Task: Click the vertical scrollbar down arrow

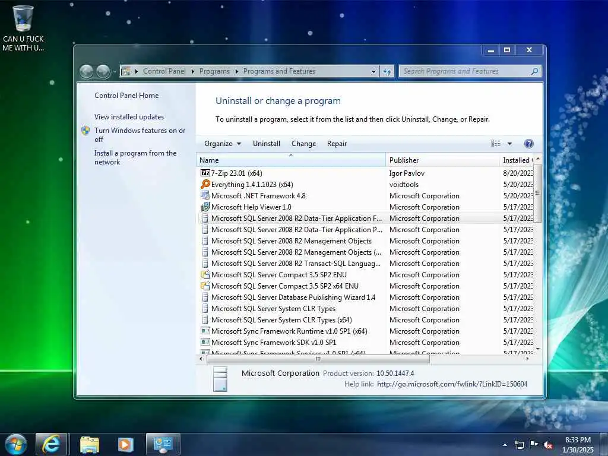Action: pos(537,349)
